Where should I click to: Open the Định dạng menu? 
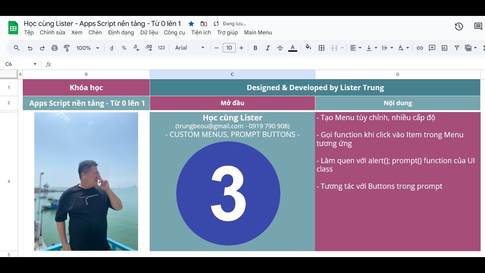click(121, 33)
